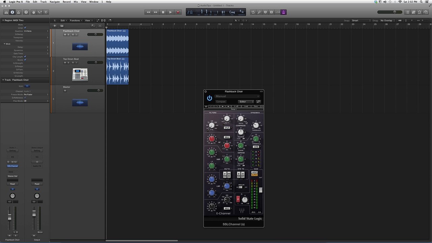Click the SPLIT button in Filters section
Image resolution: width=432 pixels, height=243 pixels.
pyautogui.click(x=227, y=128)
